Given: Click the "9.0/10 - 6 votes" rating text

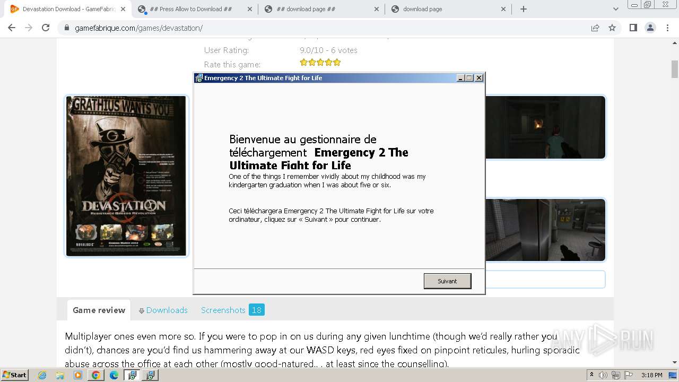Looking at the screenshot, I should pyautogui.click(x=328, y=50).
